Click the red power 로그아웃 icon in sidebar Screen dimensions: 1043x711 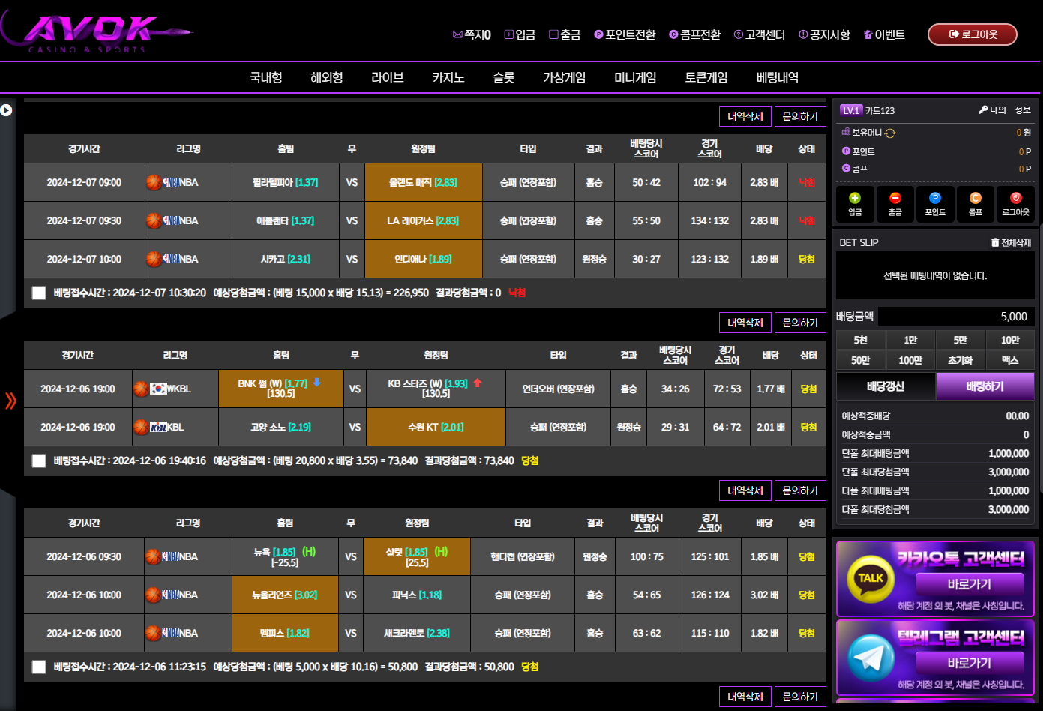pyautogui.click(x=1015, y=199)
